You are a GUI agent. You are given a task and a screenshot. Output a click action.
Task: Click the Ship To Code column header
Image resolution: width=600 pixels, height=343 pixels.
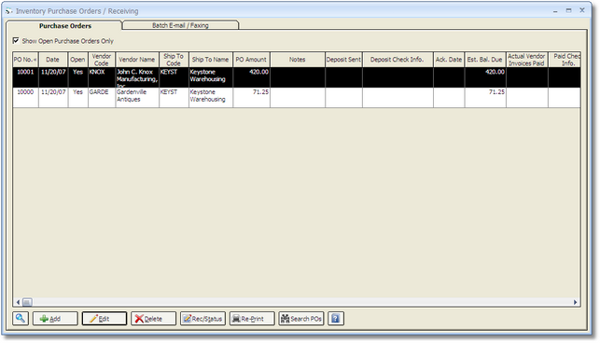point(174,60)
